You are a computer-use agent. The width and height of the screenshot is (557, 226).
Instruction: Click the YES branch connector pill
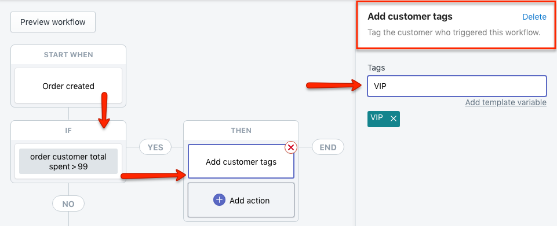[x=155, y=147]
